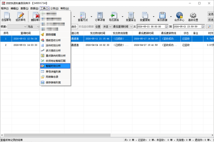Image resolution: width=214 pixels, height=142 pixels.
Task: Select 单号详情列表 menu entry
Action: (x=55, y=71)
